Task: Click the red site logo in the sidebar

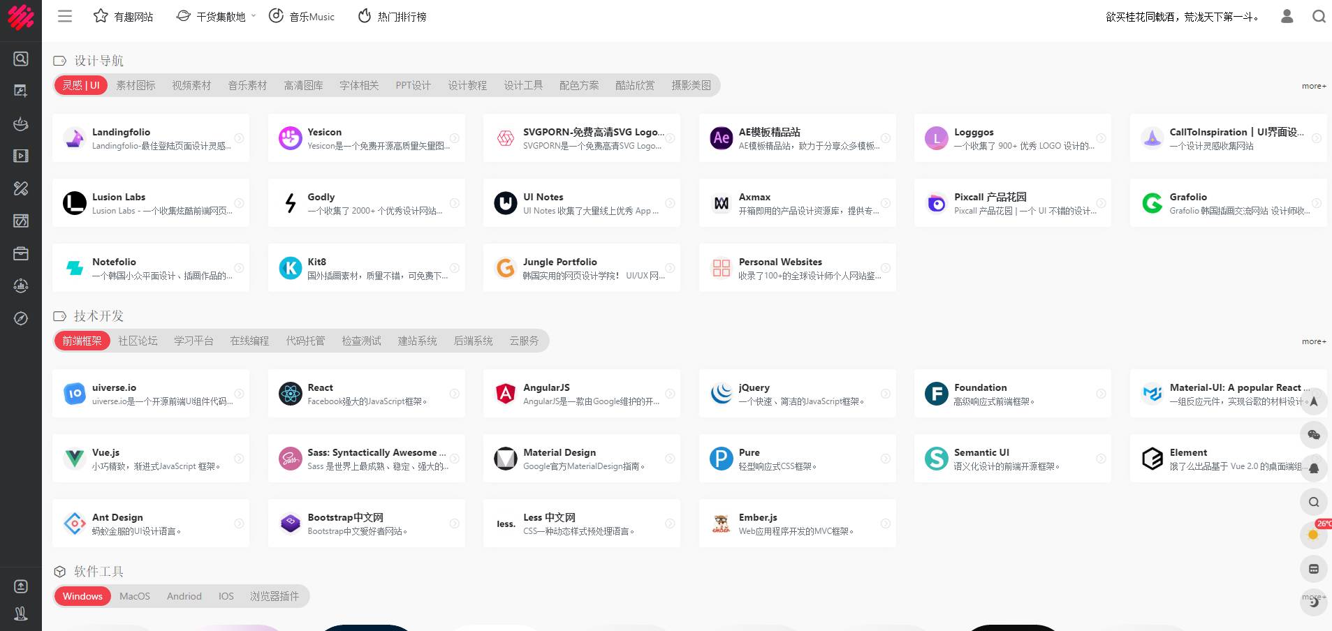Action: [20, 17]
